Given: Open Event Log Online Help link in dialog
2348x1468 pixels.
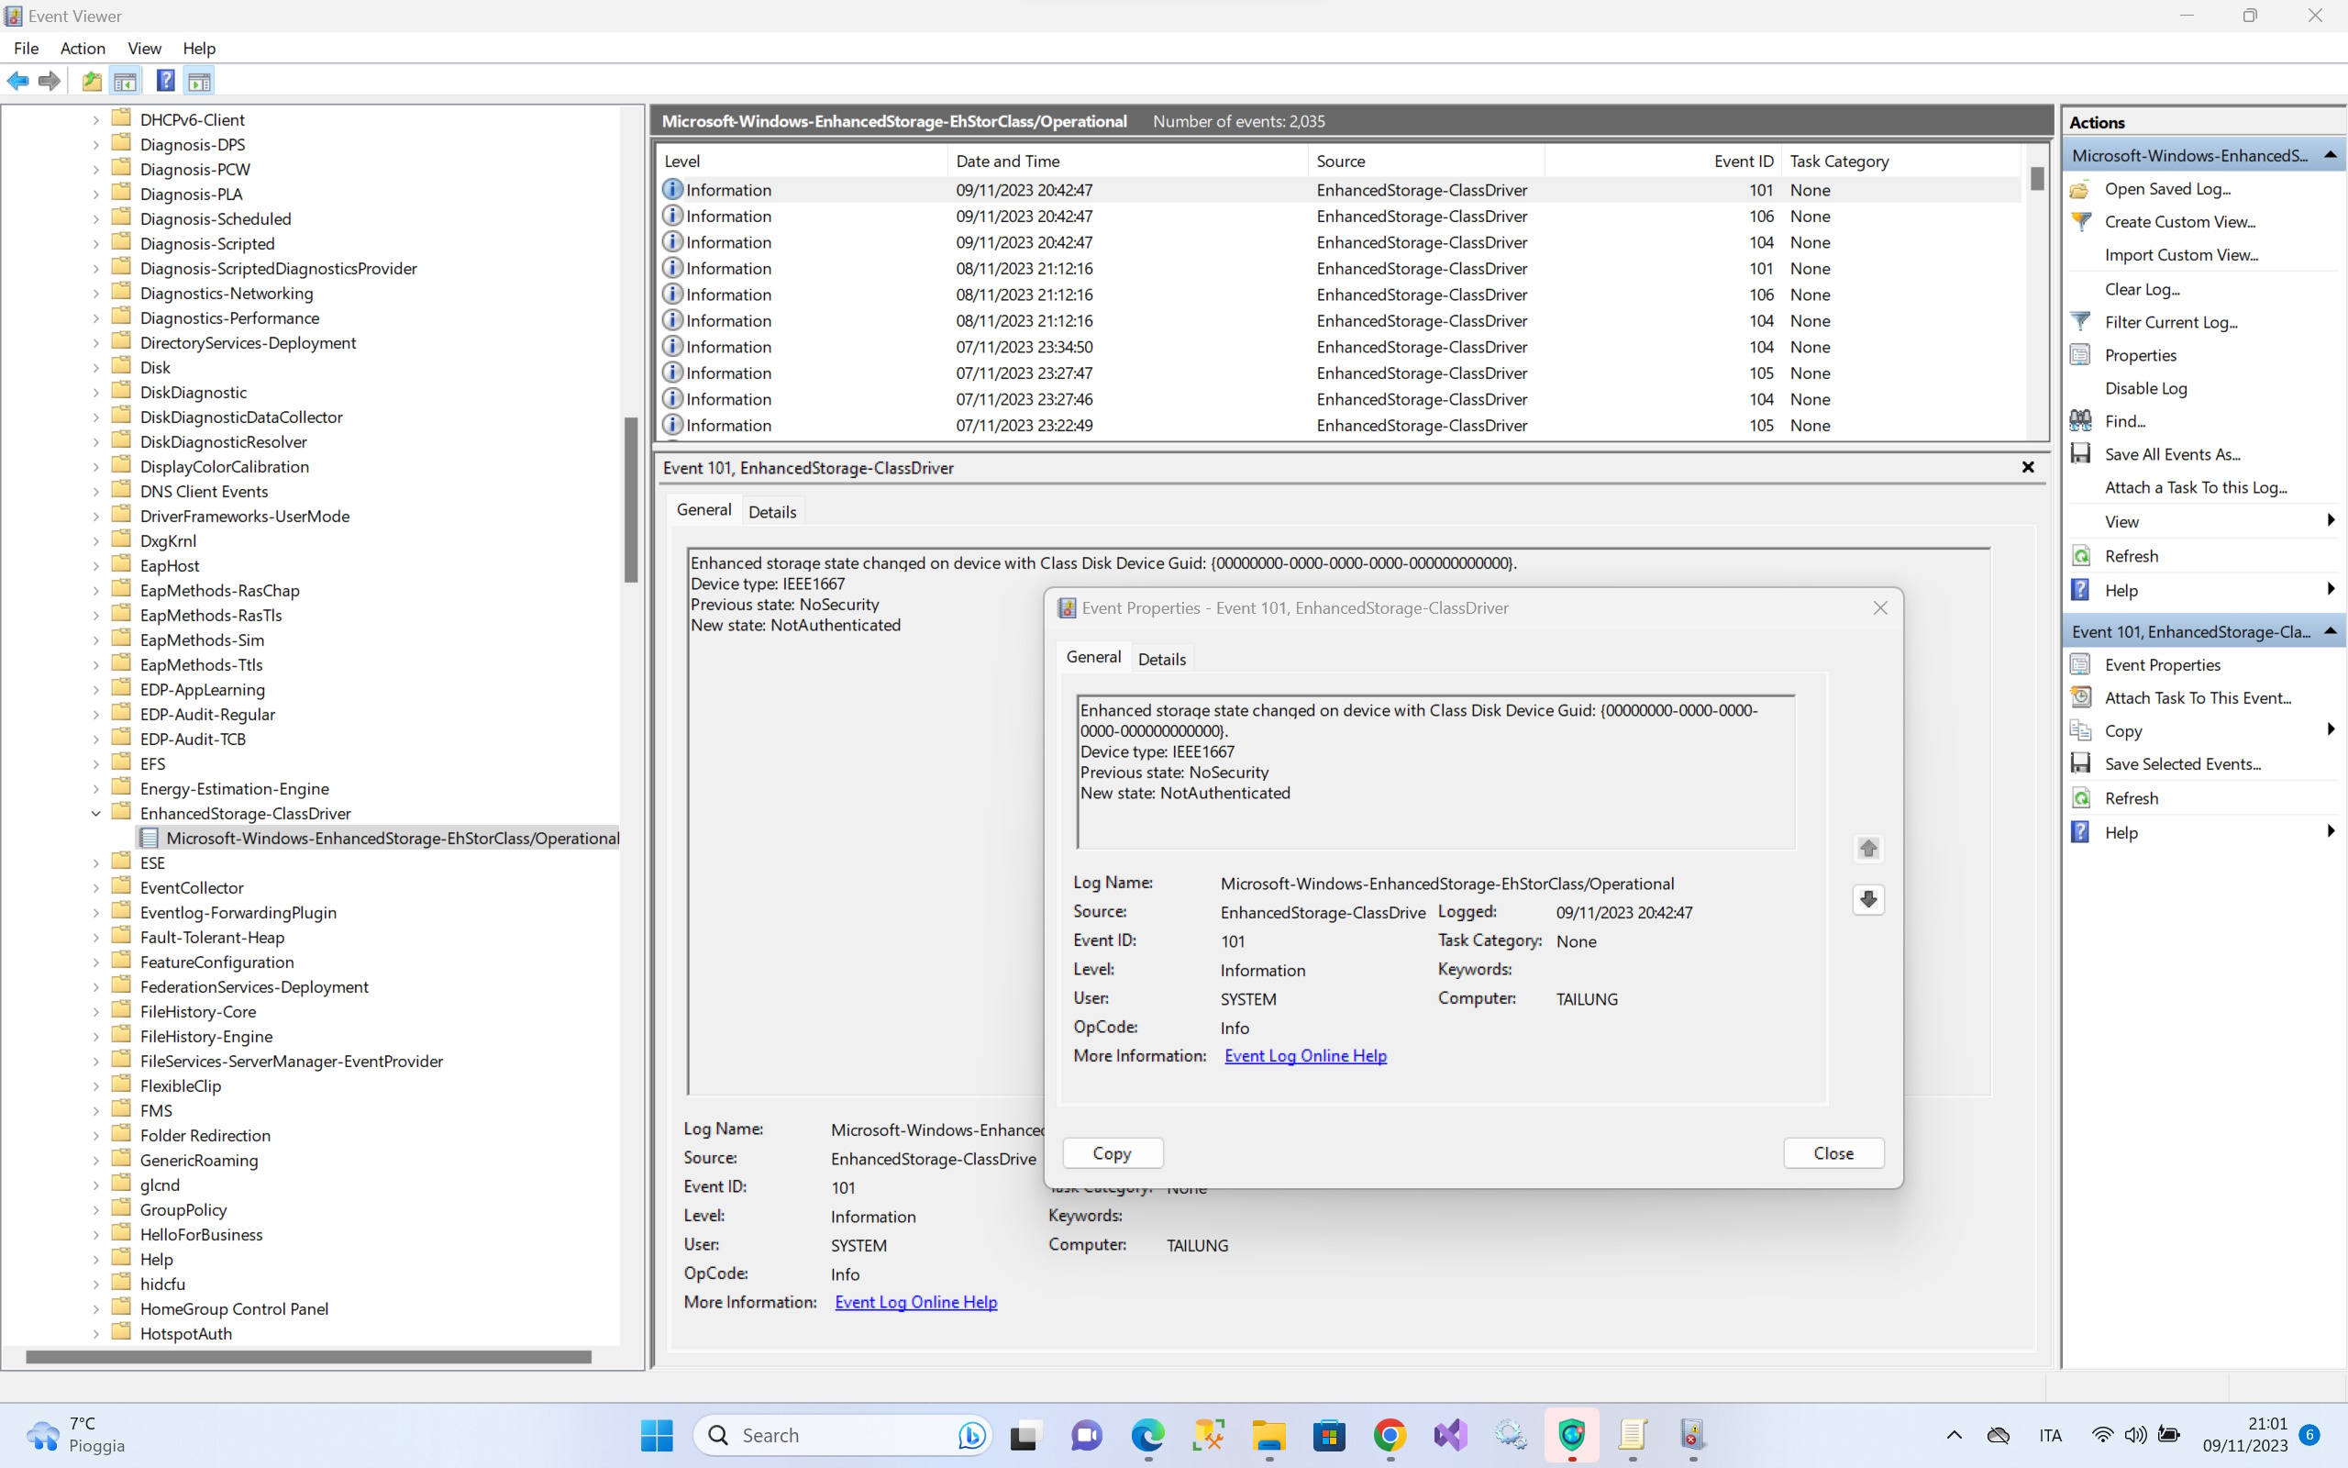Looking at the screenshot, I should pyautogui.click(x=1305, y=1055).
